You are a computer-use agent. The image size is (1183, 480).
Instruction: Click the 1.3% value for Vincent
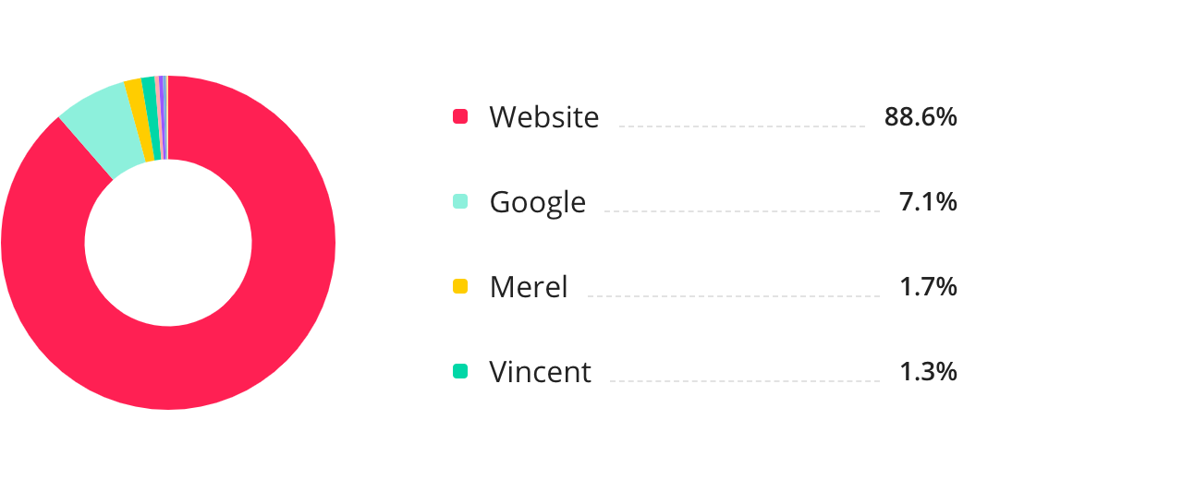(x=927, y=372)
